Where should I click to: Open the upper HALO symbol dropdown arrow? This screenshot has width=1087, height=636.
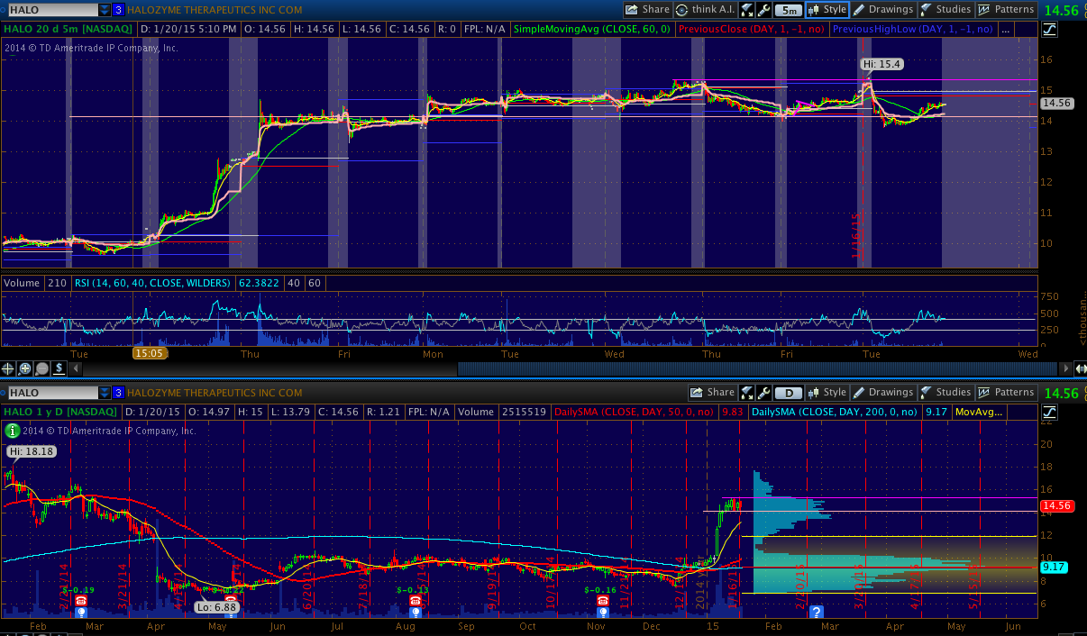105,10
